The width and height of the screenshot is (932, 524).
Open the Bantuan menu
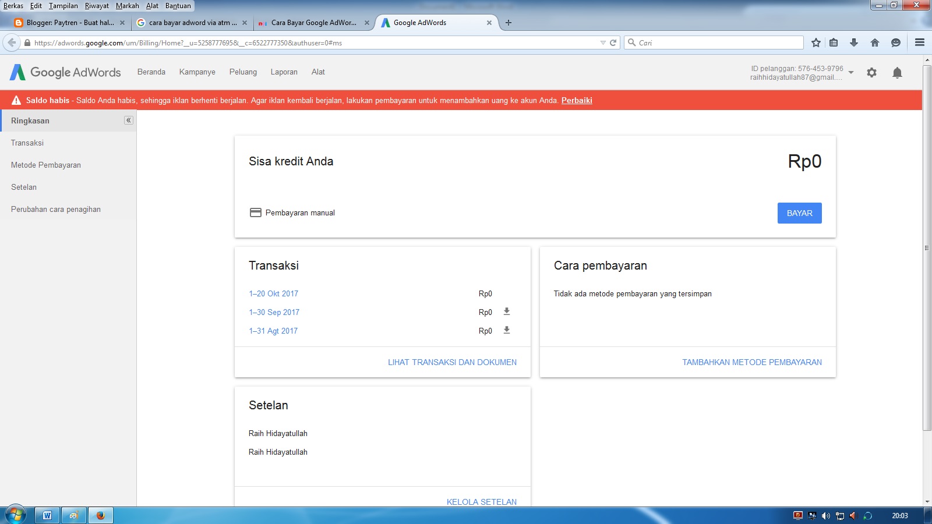coord(178,6)
